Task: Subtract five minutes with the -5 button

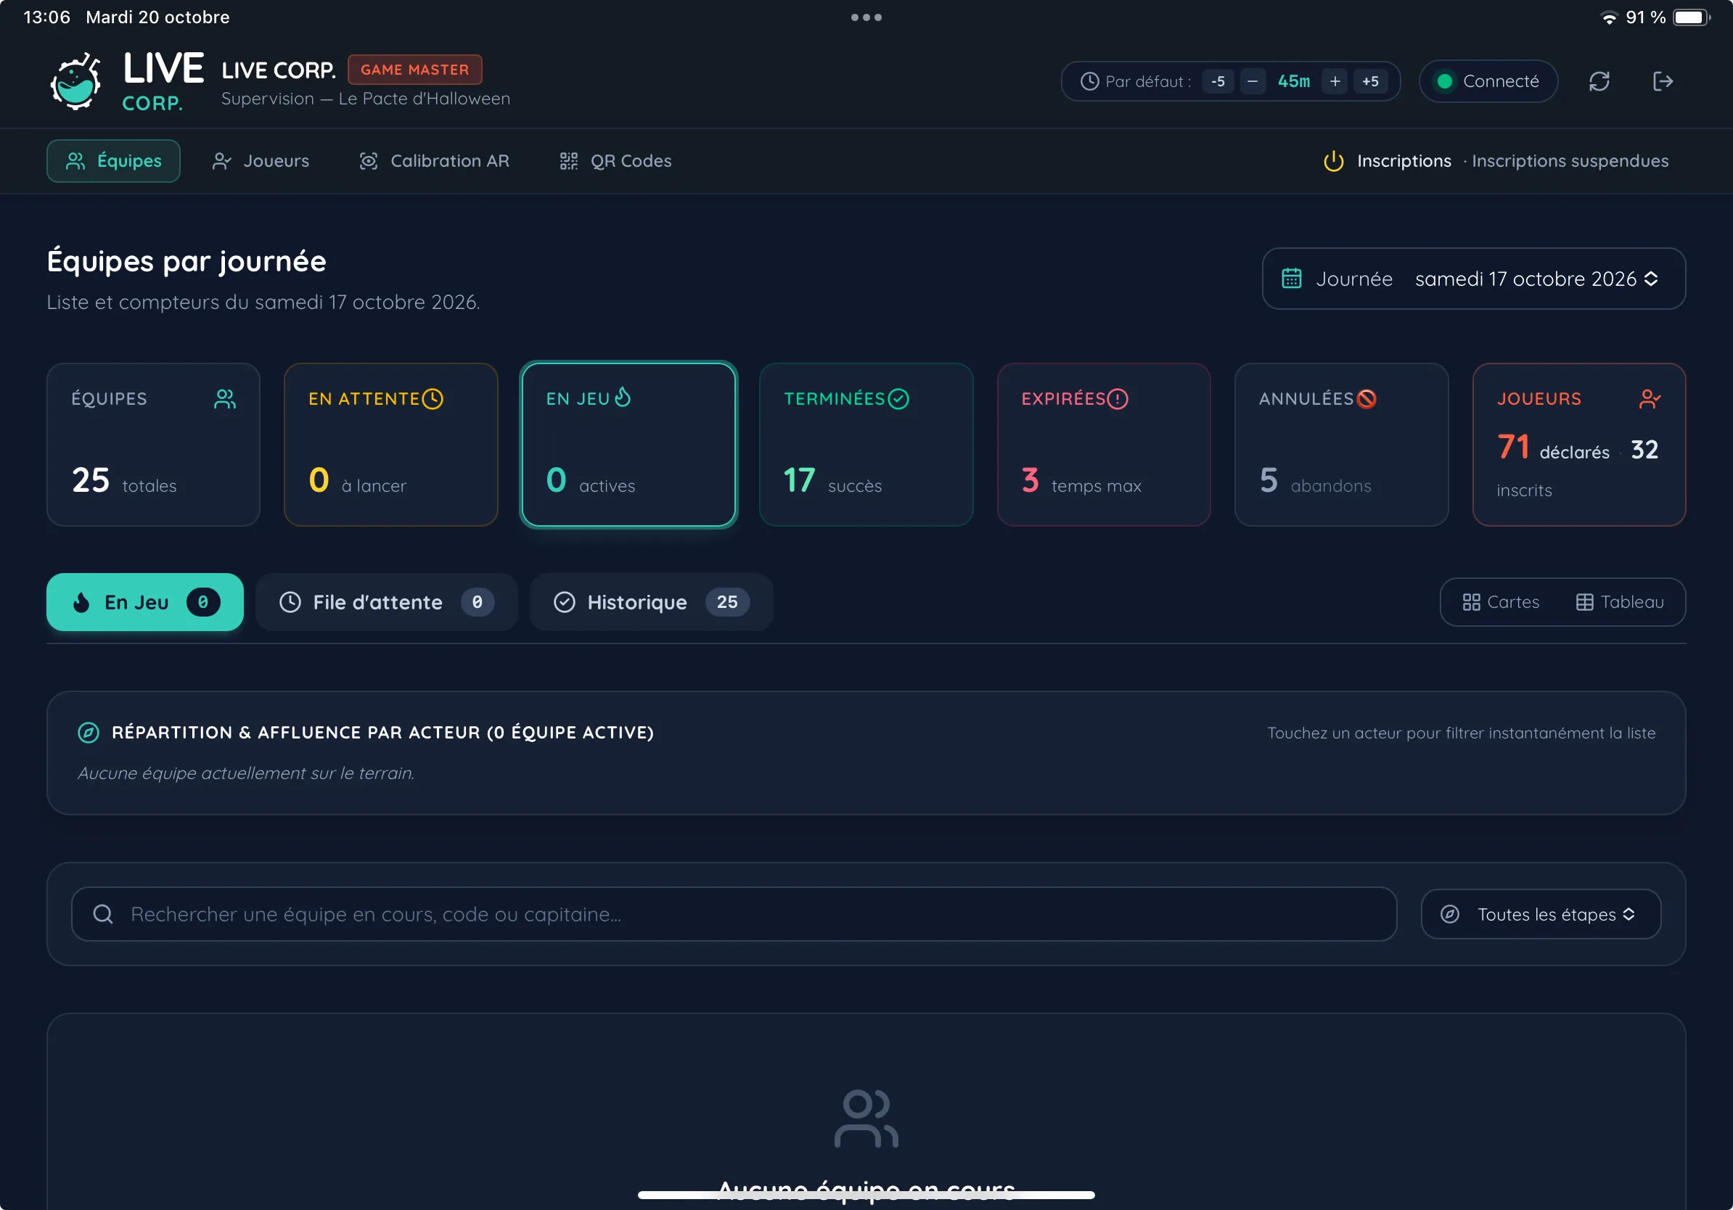Action: click(1218, 81)
